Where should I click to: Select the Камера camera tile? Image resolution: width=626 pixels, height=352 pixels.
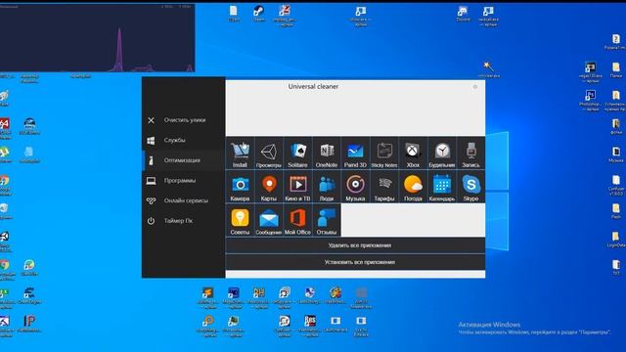[x=240, y=187]
